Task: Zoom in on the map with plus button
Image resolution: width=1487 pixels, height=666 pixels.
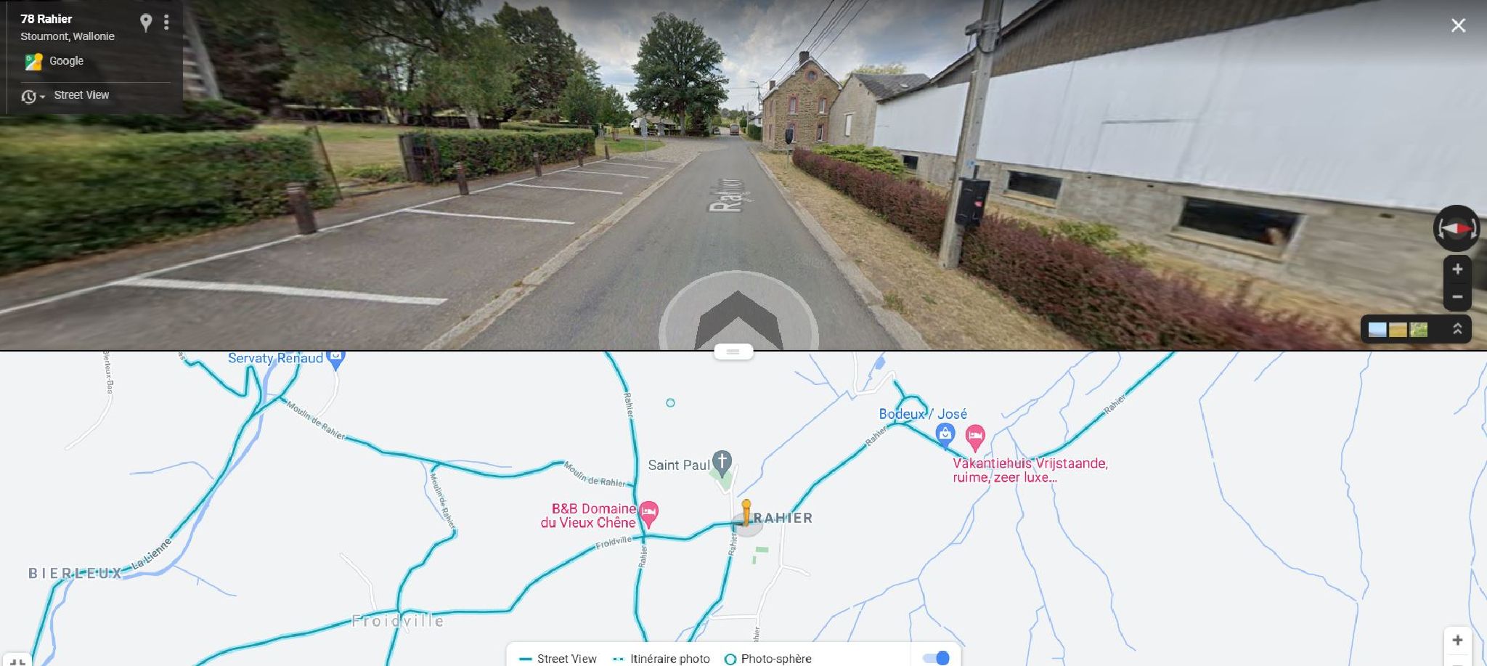Action: [1457, 640]
